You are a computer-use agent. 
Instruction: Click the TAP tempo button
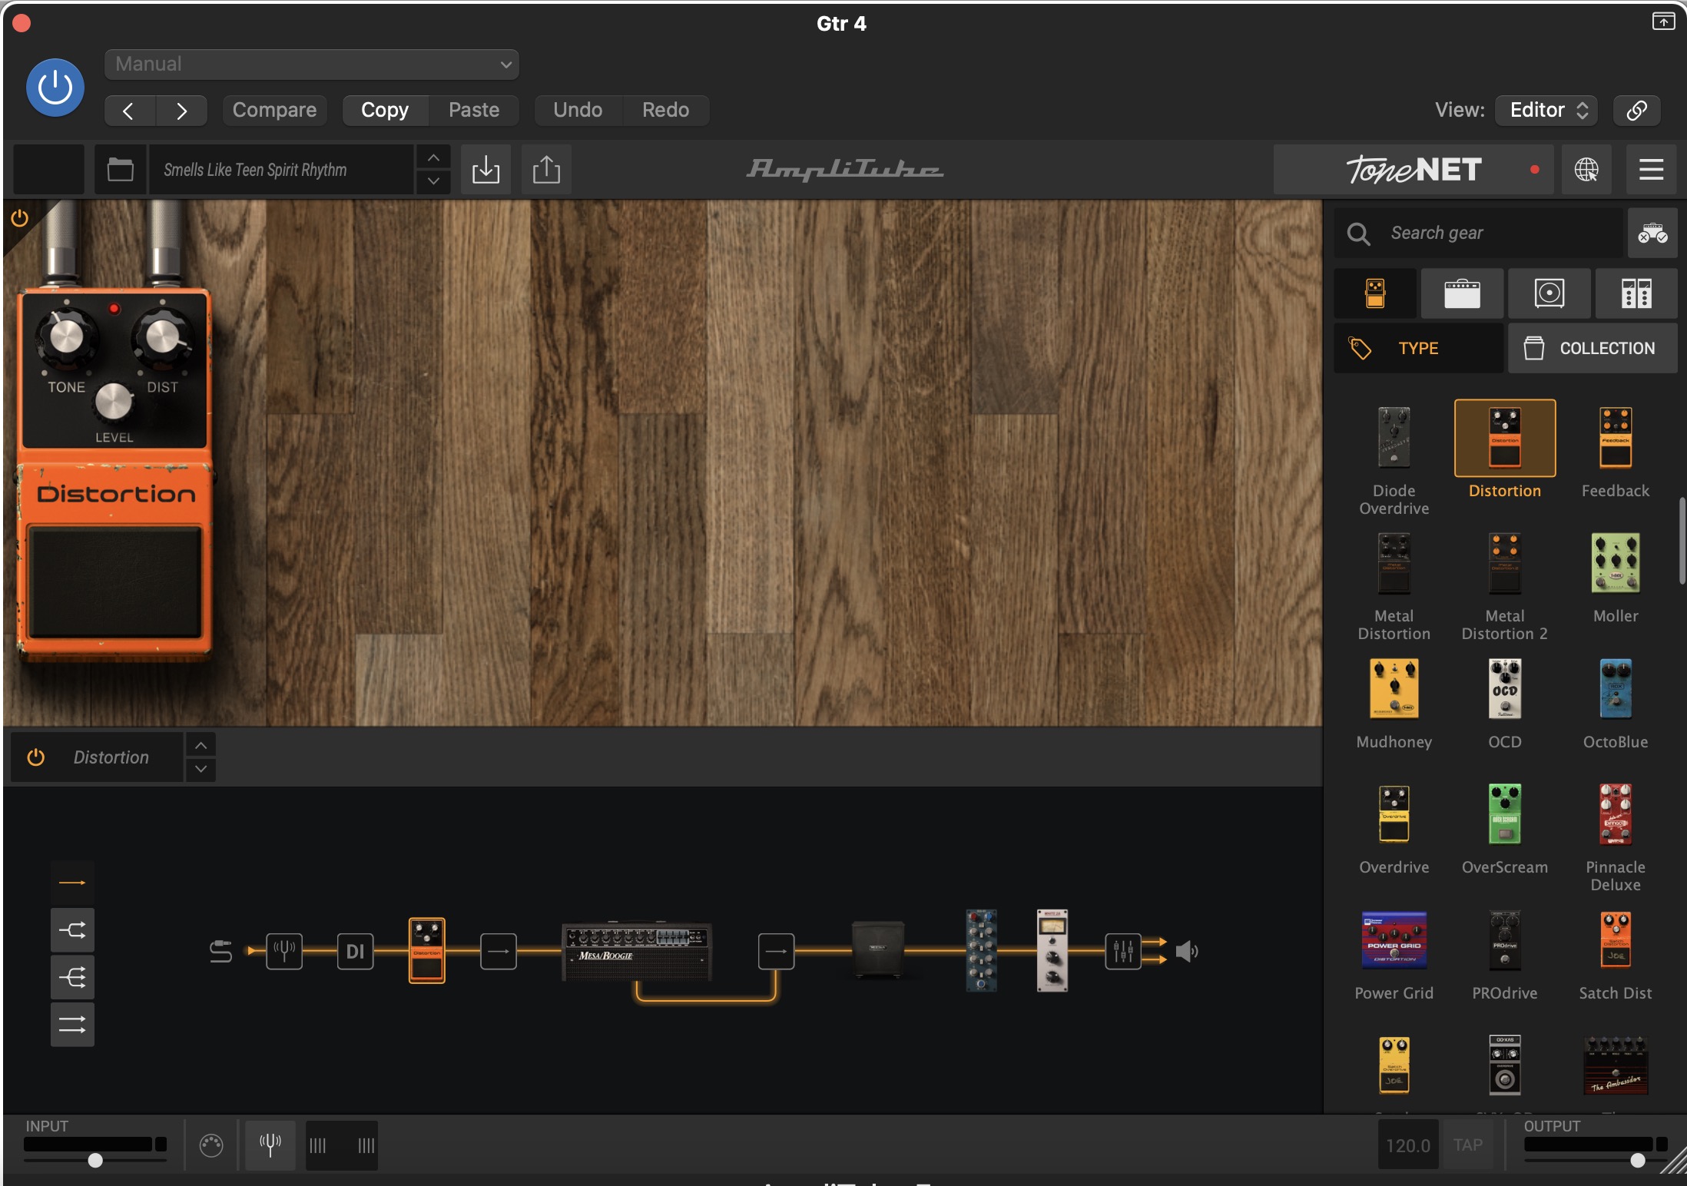coord(1468,1145)
